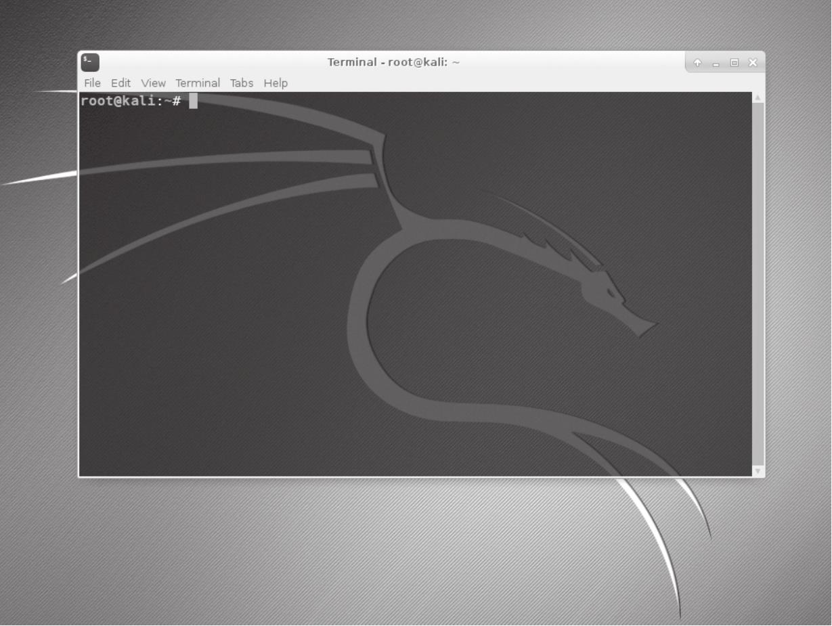
Task: Show the Tabs menu
Action: point(241,83)
